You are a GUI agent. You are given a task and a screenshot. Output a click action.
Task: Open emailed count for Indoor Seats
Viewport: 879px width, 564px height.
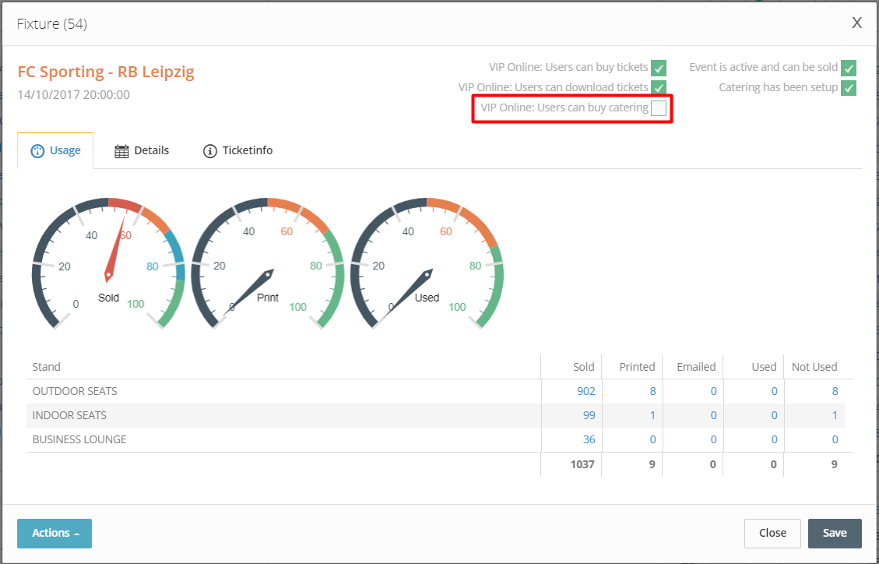pos(714,415)
